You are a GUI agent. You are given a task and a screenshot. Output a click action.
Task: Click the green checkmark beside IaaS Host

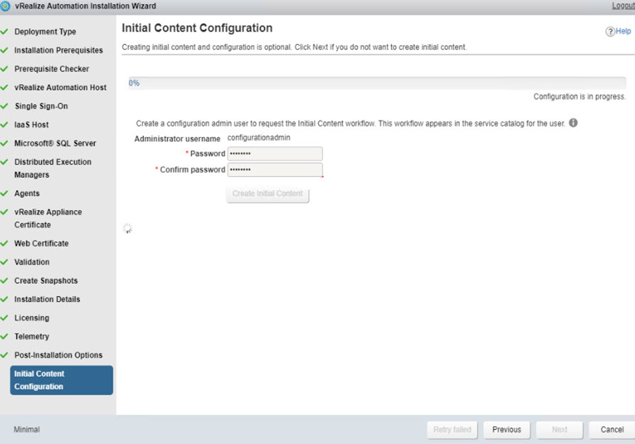4,125
